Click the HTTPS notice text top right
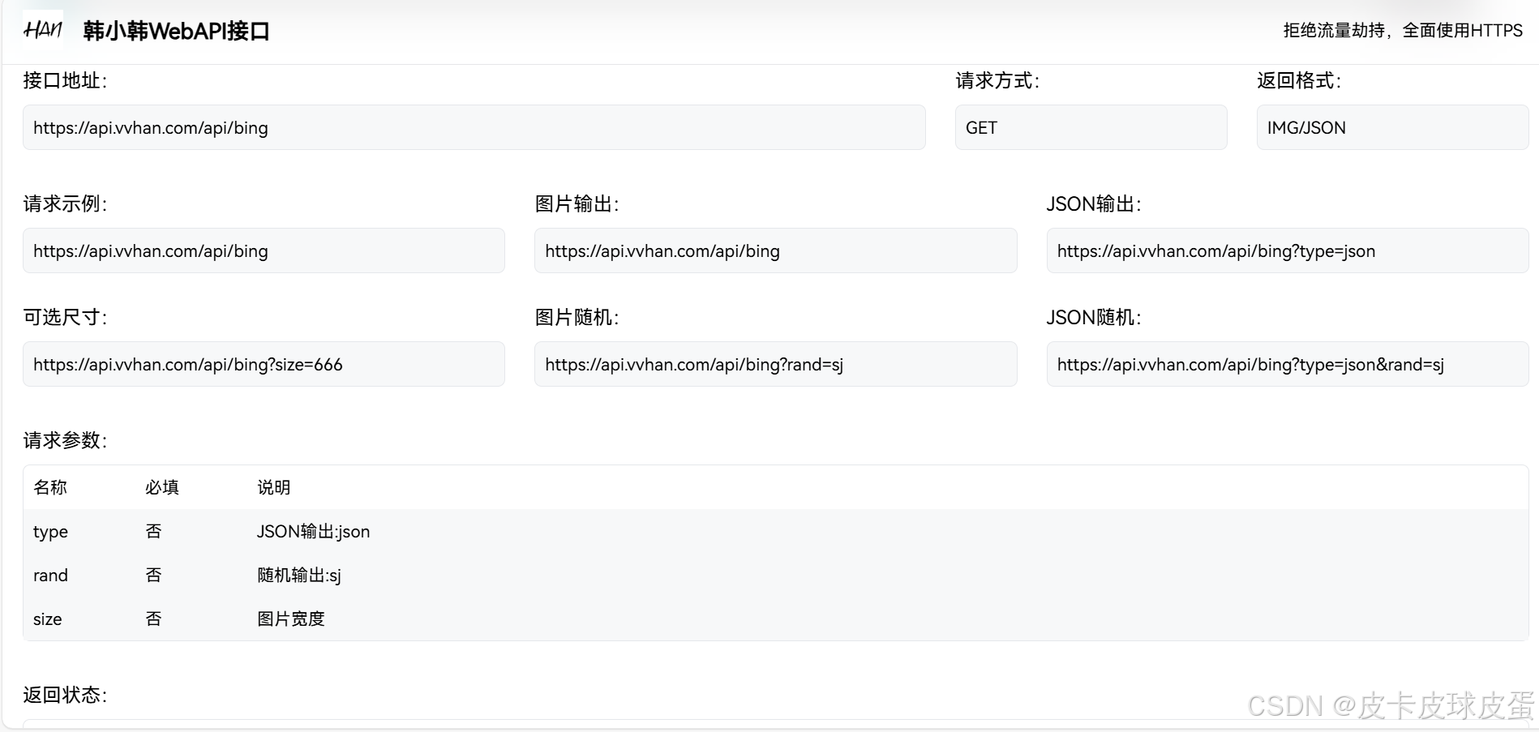 point(1403,29)
